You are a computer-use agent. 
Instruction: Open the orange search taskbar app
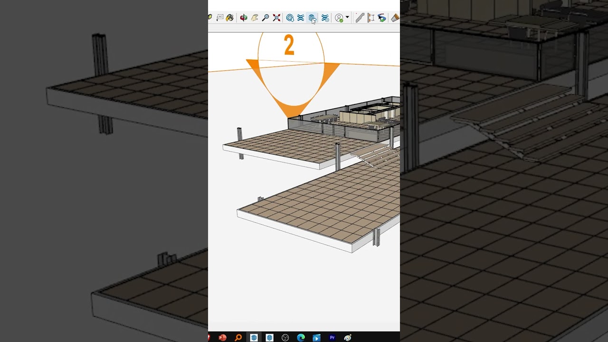pyautogui.click(x=238, y=338)
